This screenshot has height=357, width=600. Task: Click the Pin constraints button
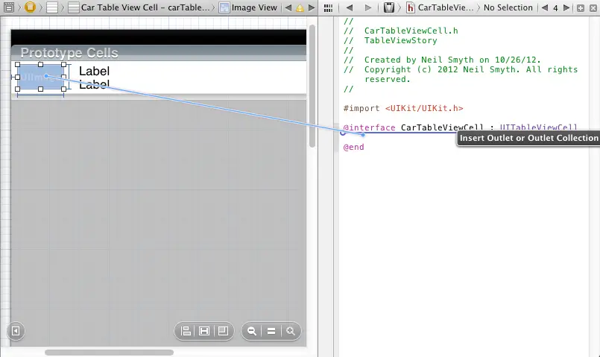point(204,331)
